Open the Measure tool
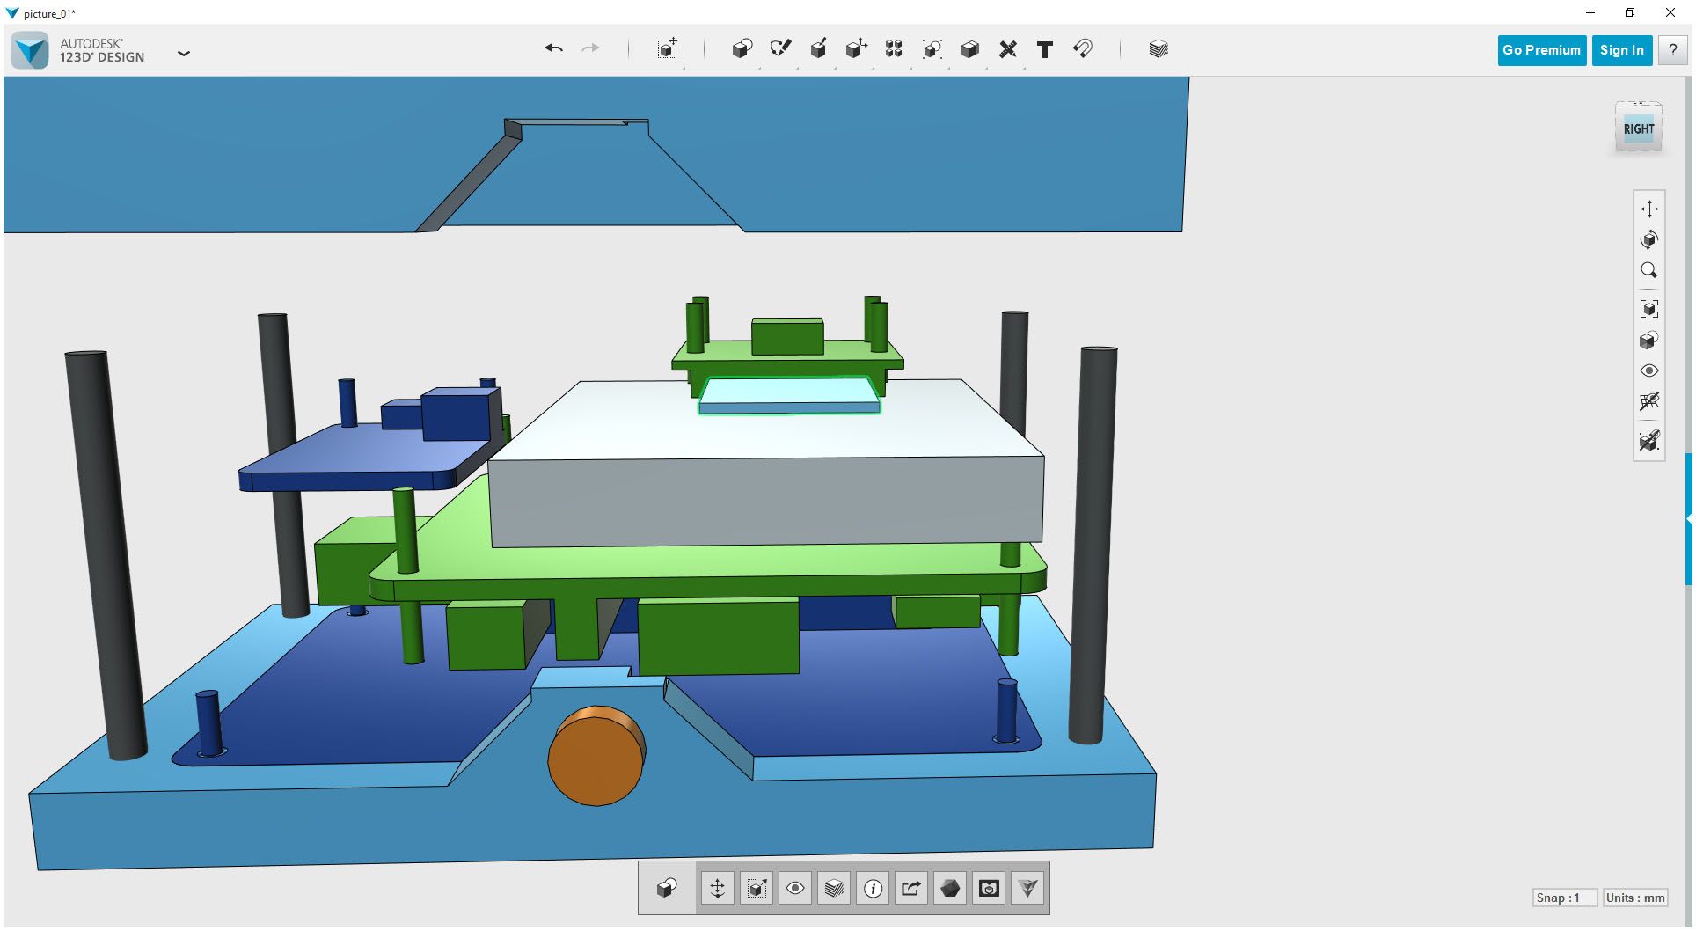This screenshot has height=931, width=1696. [x=1008, y=49]
